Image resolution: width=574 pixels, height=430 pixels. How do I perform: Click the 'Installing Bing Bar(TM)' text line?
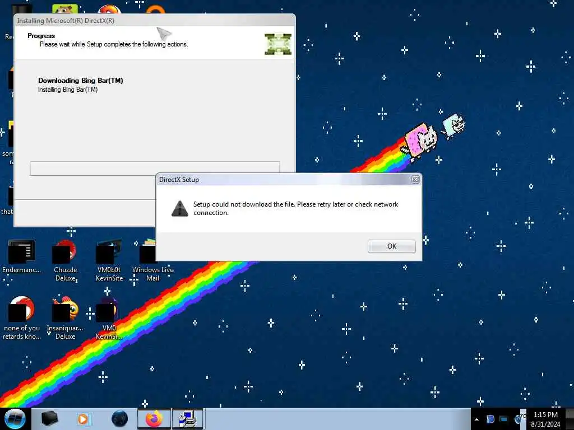point(68,90)
